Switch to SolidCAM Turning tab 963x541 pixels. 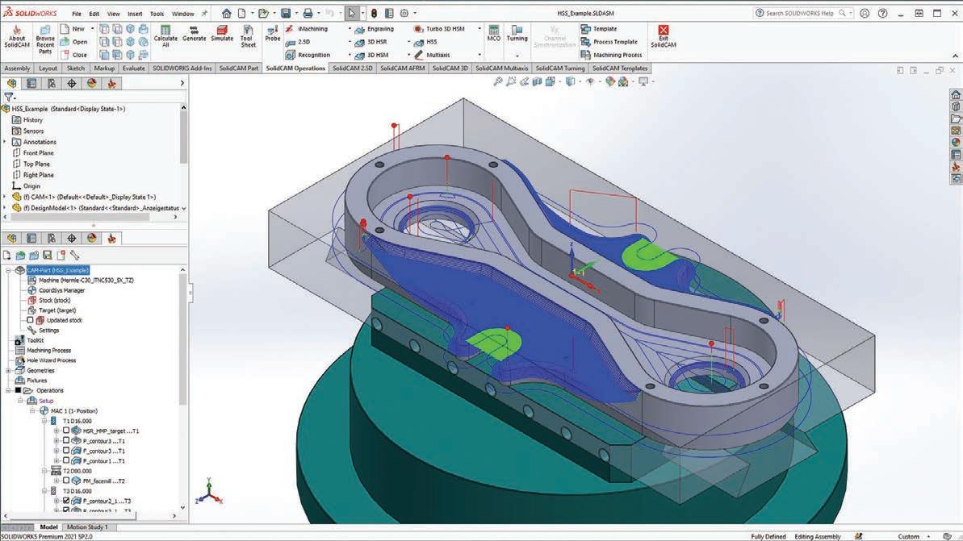tap(560, 68)
